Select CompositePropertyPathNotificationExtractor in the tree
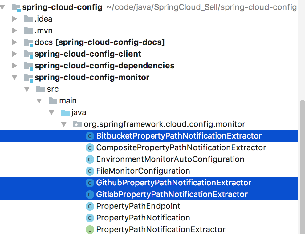 click(181, 148)
